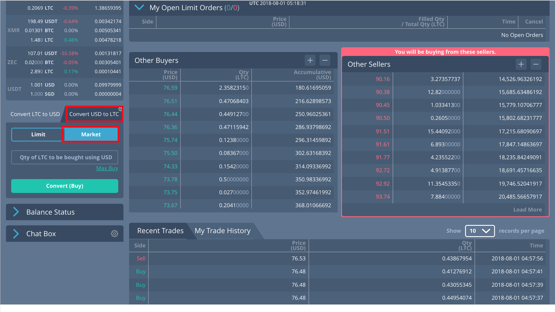The image size is (555, 312).
Task: Switch to Convert USD to LTC tab
Action: coord(94,114)
